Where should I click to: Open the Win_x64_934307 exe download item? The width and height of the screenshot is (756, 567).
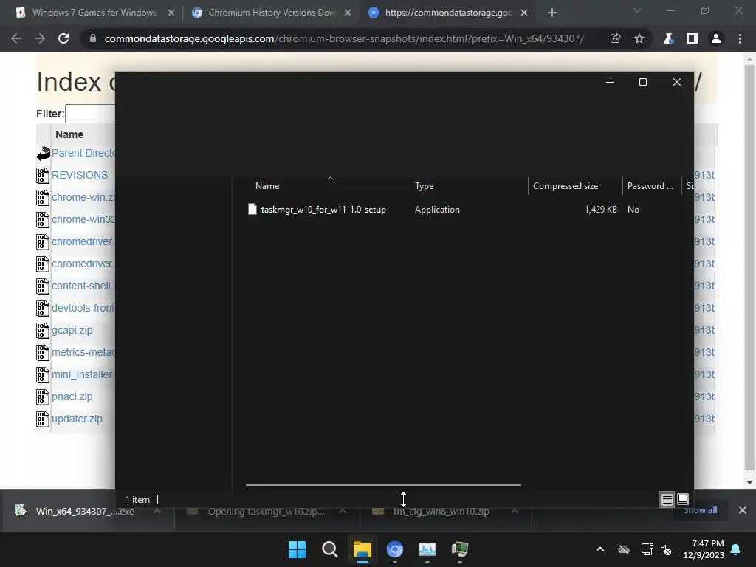(x=85, y=511)
